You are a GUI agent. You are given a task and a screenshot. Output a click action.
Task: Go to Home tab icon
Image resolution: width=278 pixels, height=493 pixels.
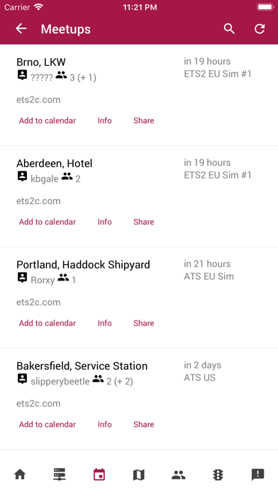point(20,474)
